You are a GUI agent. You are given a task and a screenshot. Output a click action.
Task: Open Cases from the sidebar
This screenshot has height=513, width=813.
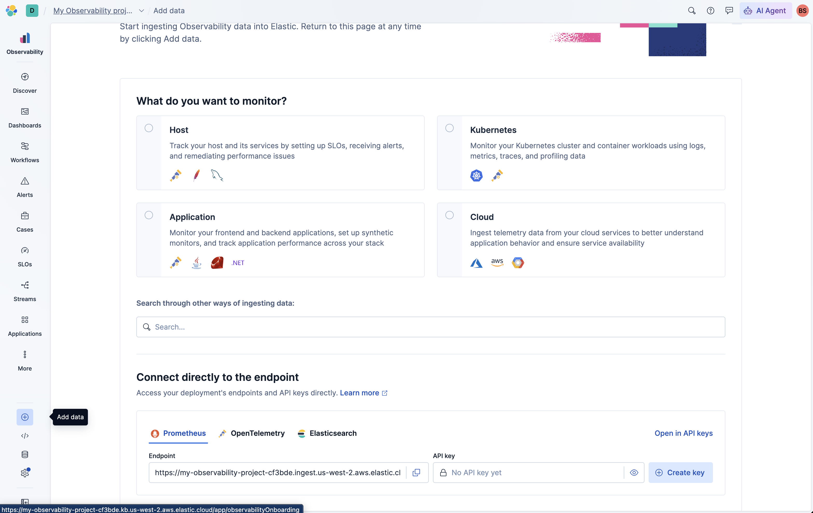[25, 222]
